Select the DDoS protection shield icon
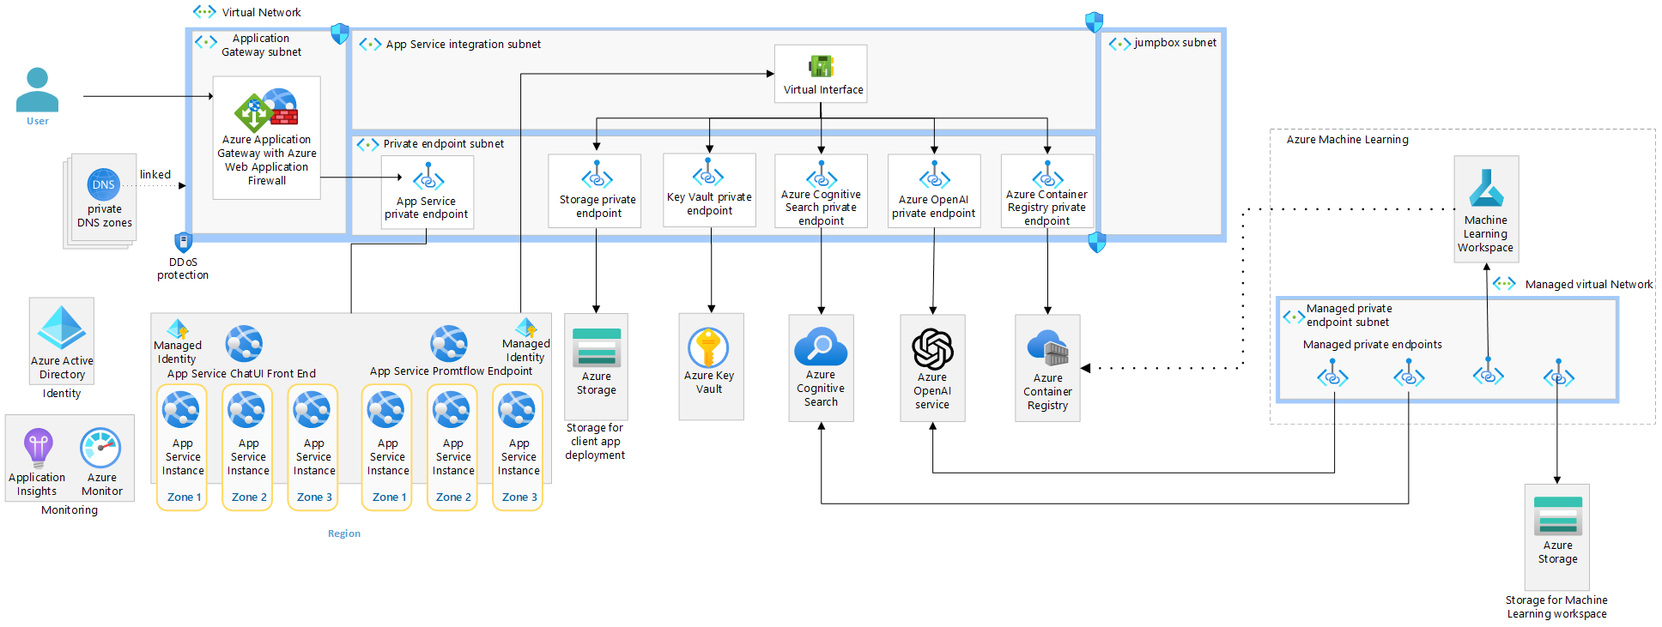This screenshot has width=1662, height=627. pos(183,242)
